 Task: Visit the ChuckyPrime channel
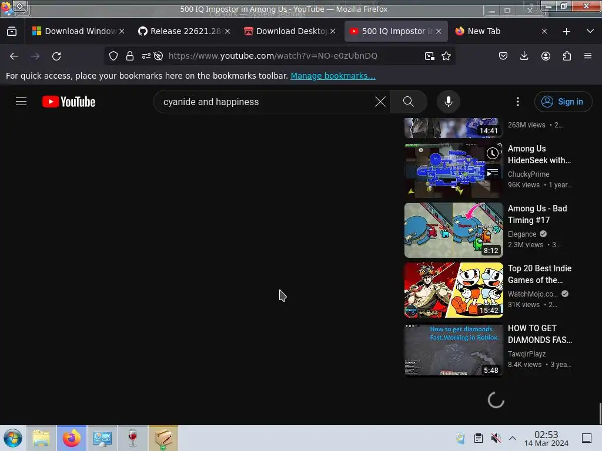point(529,174)
